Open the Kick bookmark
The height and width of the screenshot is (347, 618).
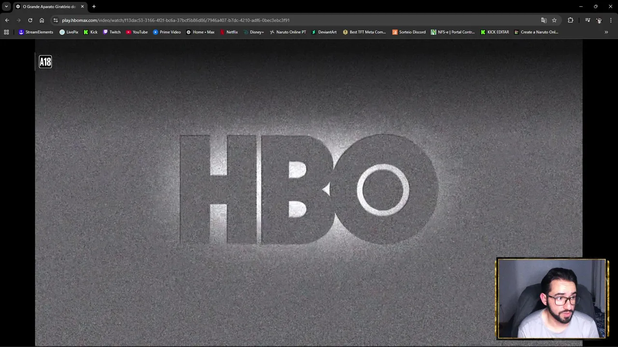click(x=90, y=32)
